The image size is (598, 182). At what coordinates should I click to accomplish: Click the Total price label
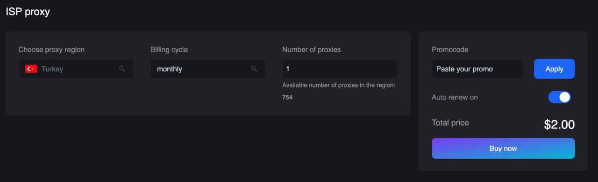pyautogui.click(x=450, y=123)
